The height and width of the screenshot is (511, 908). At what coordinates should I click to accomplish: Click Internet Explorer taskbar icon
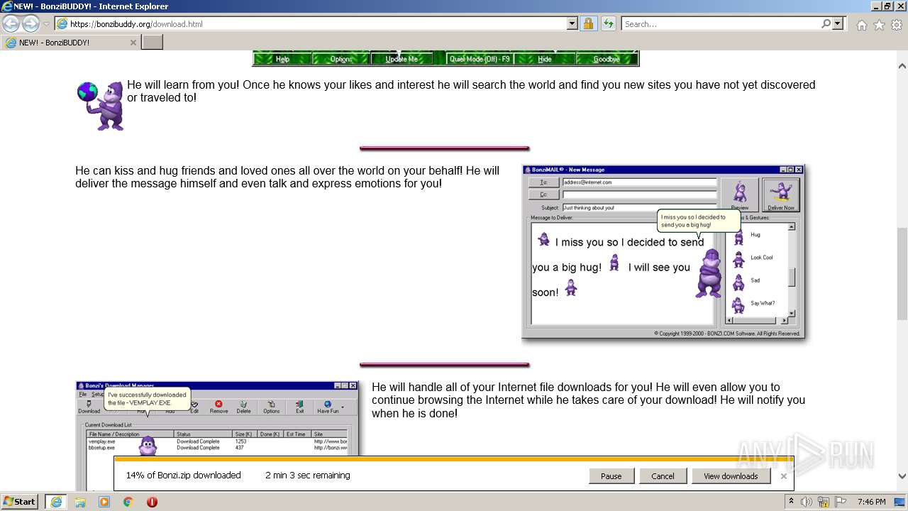pos(55,502)
